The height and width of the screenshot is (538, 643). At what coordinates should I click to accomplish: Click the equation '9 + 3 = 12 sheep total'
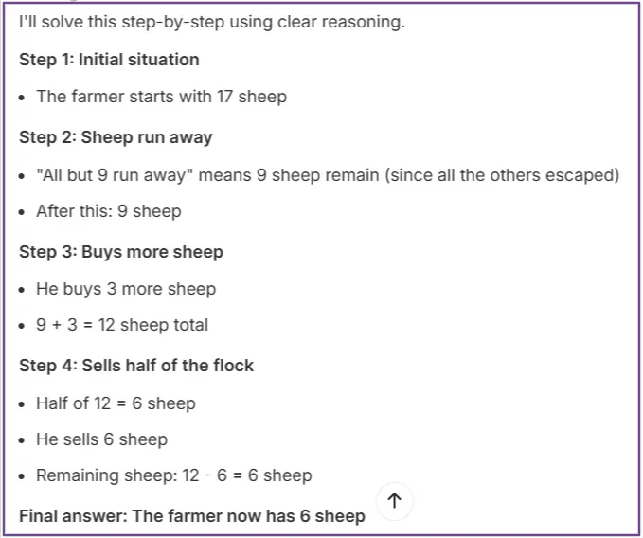pos(122,325)
